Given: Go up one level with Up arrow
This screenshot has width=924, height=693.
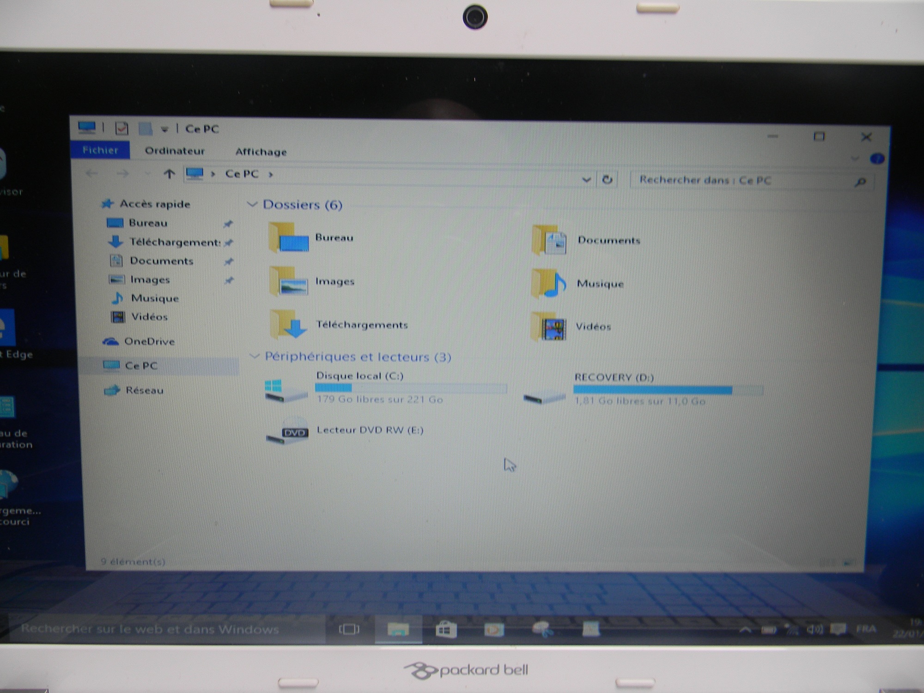Looking at the screenshot, I should [169, 174].
